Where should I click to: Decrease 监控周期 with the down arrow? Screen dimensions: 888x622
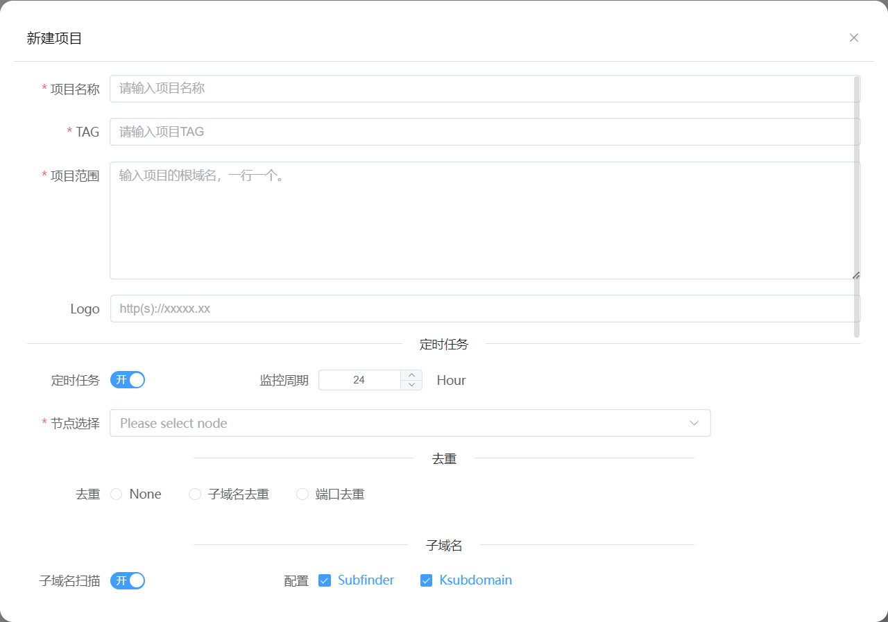coord(411,385)
